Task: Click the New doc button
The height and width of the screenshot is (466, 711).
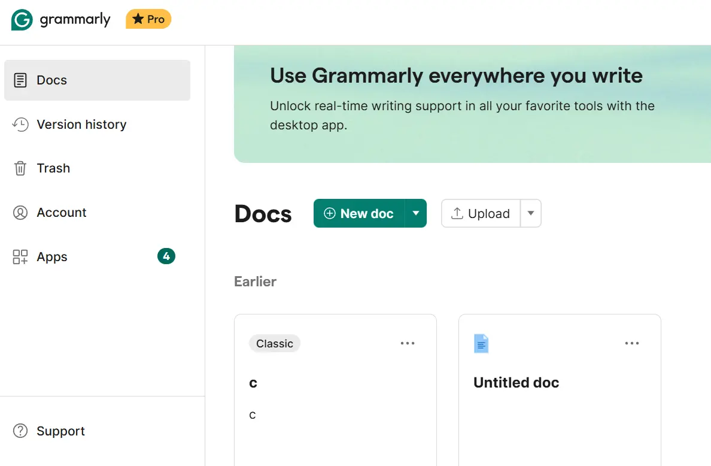Action: pos(359,213)
